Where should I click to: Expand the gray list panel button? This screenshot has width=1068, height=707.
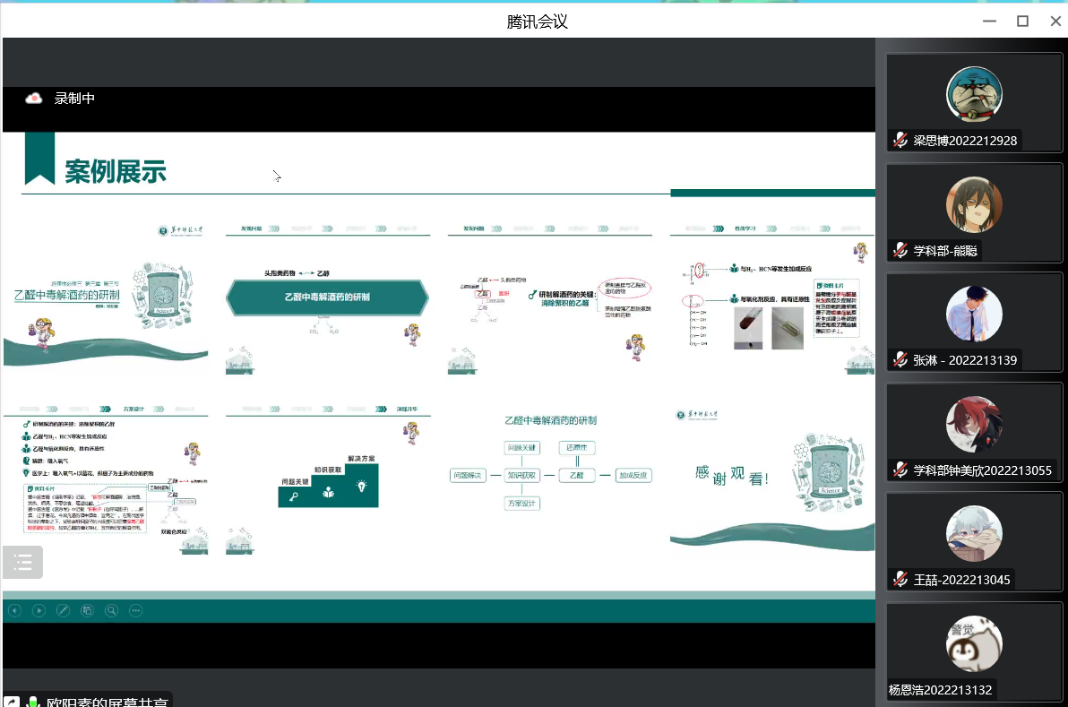pos(22,563)
